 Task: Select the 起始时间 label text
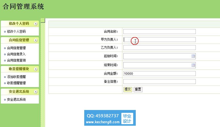[x=111, y=56]
